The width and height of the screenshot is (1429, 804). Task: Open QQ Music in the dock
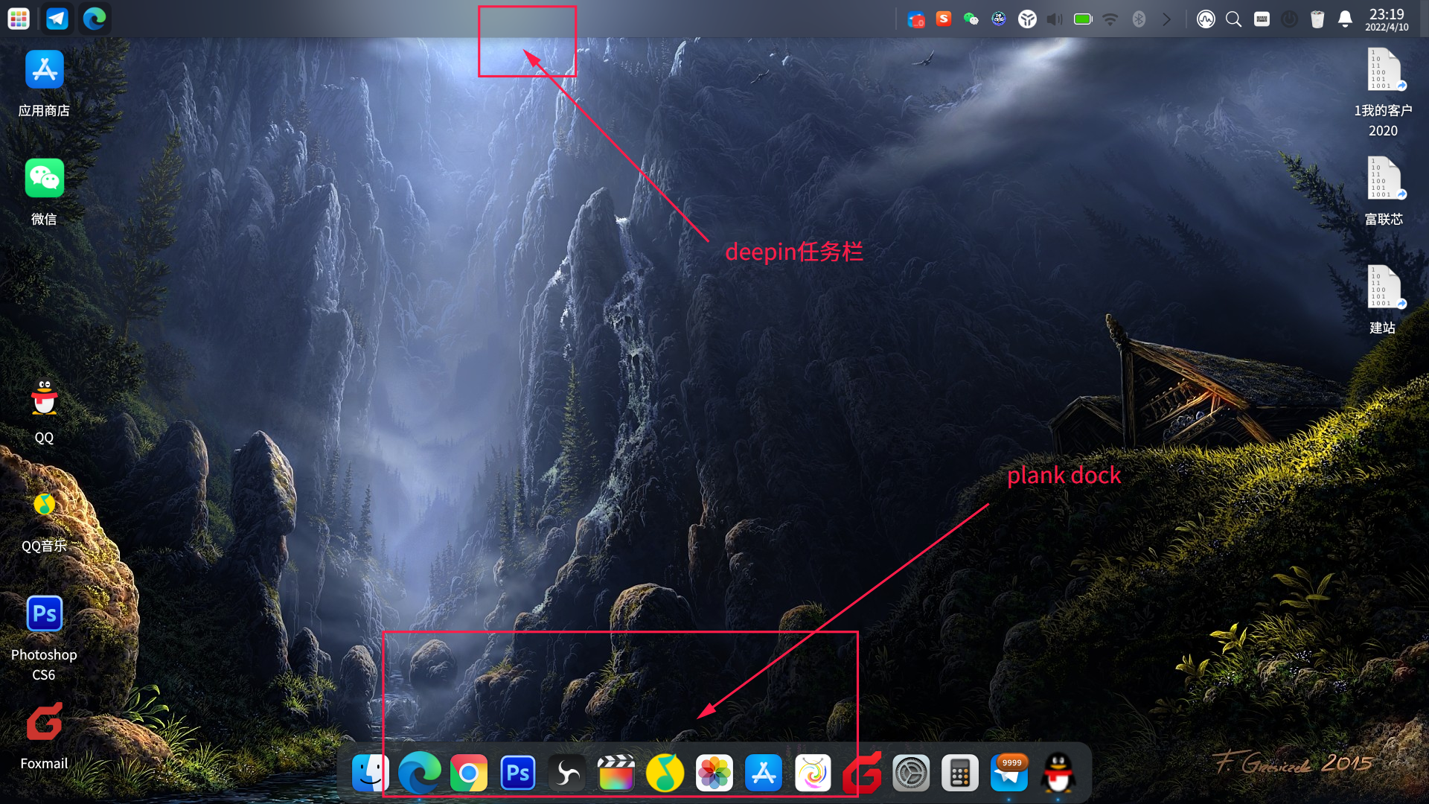pyautogui.click(x=665, y=773)
